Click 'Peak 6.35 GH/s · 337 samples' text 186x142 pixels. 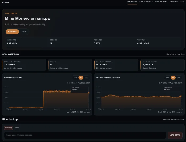(170, 112)
